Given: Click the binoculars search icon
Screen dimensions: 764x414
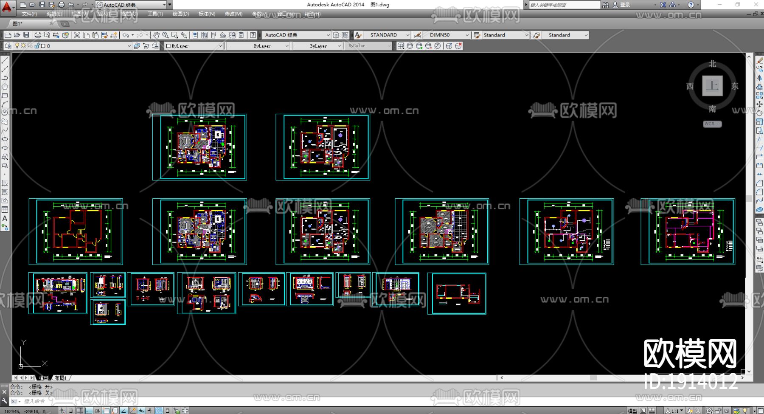Looking at the screenshot, I should pyautogui.click(x=605, y=5).
